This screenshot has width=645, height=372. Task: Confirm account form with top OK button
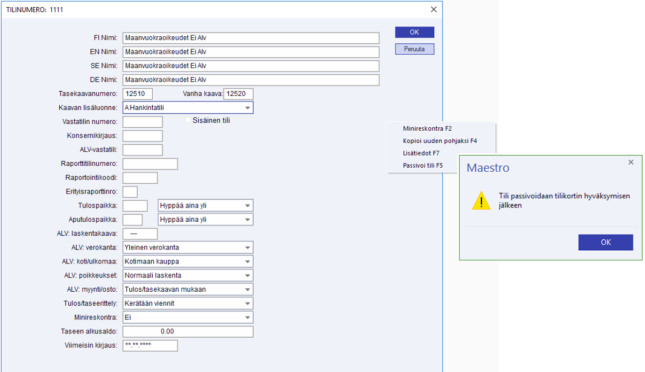pos(414,33)
